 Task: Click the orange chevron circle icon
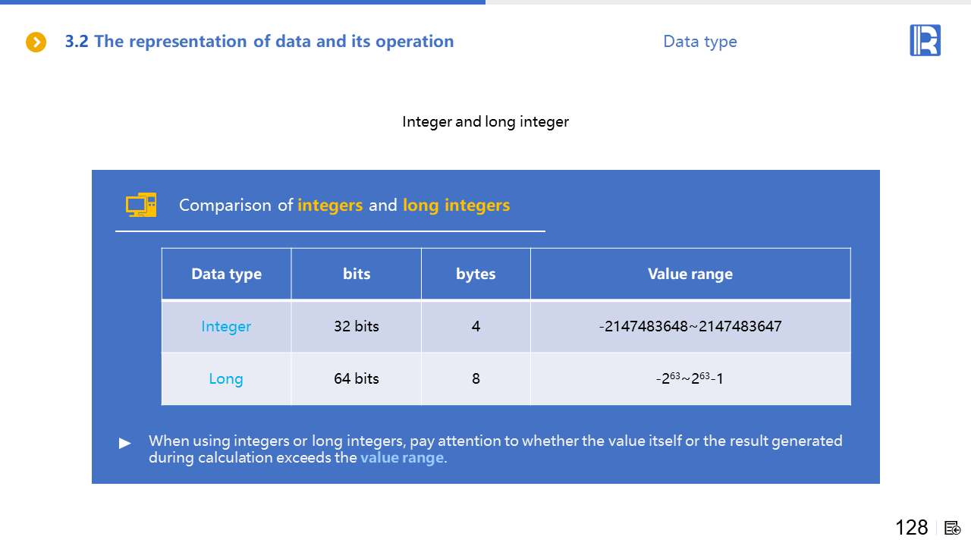(x=36, y=42)
